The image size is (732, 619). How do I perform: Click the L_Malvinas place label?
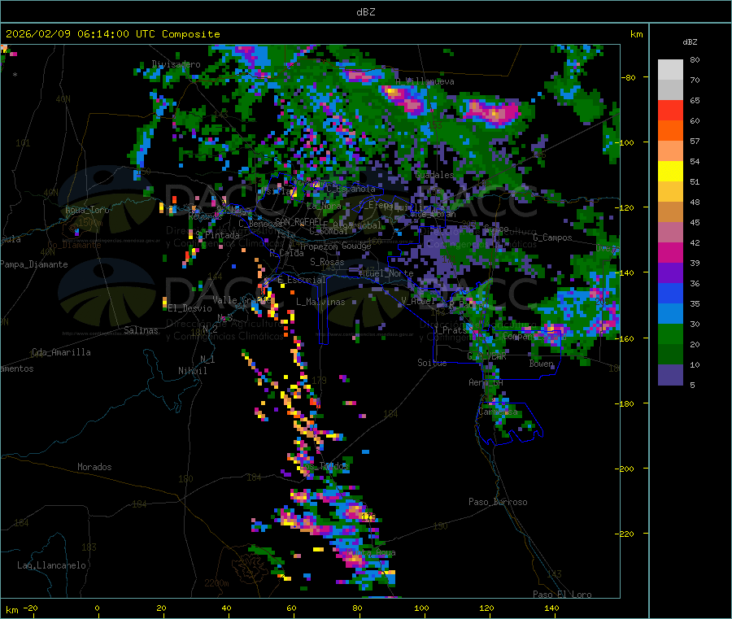[320, 302]
